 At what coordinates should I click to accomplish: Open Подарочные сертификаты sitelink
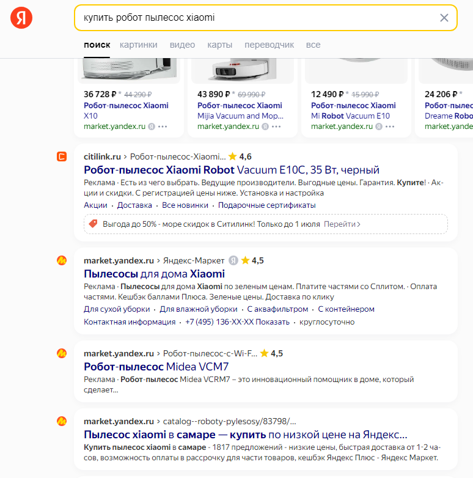pos(266,205)
